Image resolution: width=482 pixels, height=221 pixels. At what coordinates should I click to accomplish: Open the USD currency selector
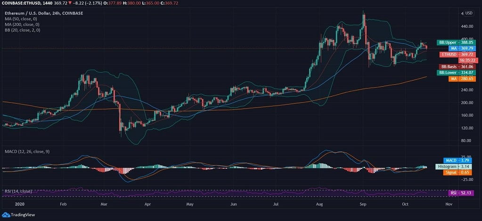pyautogui.click(x=468, y=13)
